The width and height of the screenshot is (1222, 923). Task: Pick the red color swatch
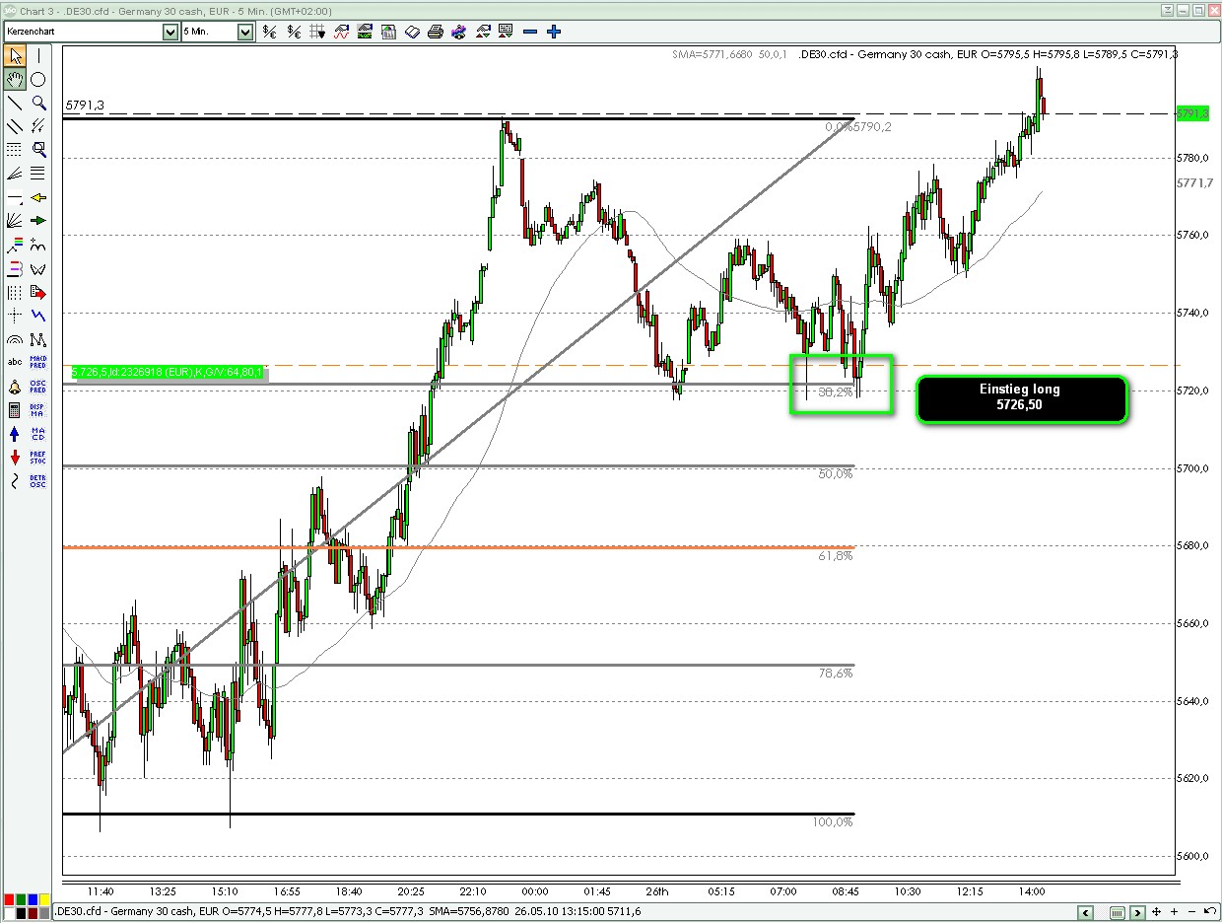click(x=10, y=900)
